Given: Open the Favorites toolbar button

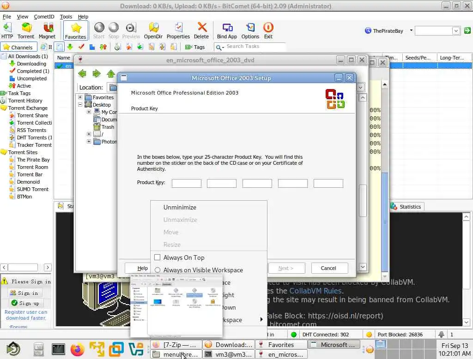Looking at the screenshot, I should pyautogui.click(x=75, y=30).
